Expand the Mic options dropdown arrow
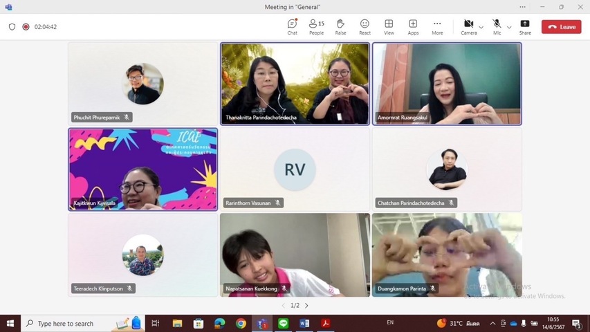Viewport: 590px width, 332px height. (x=510, y=27)
